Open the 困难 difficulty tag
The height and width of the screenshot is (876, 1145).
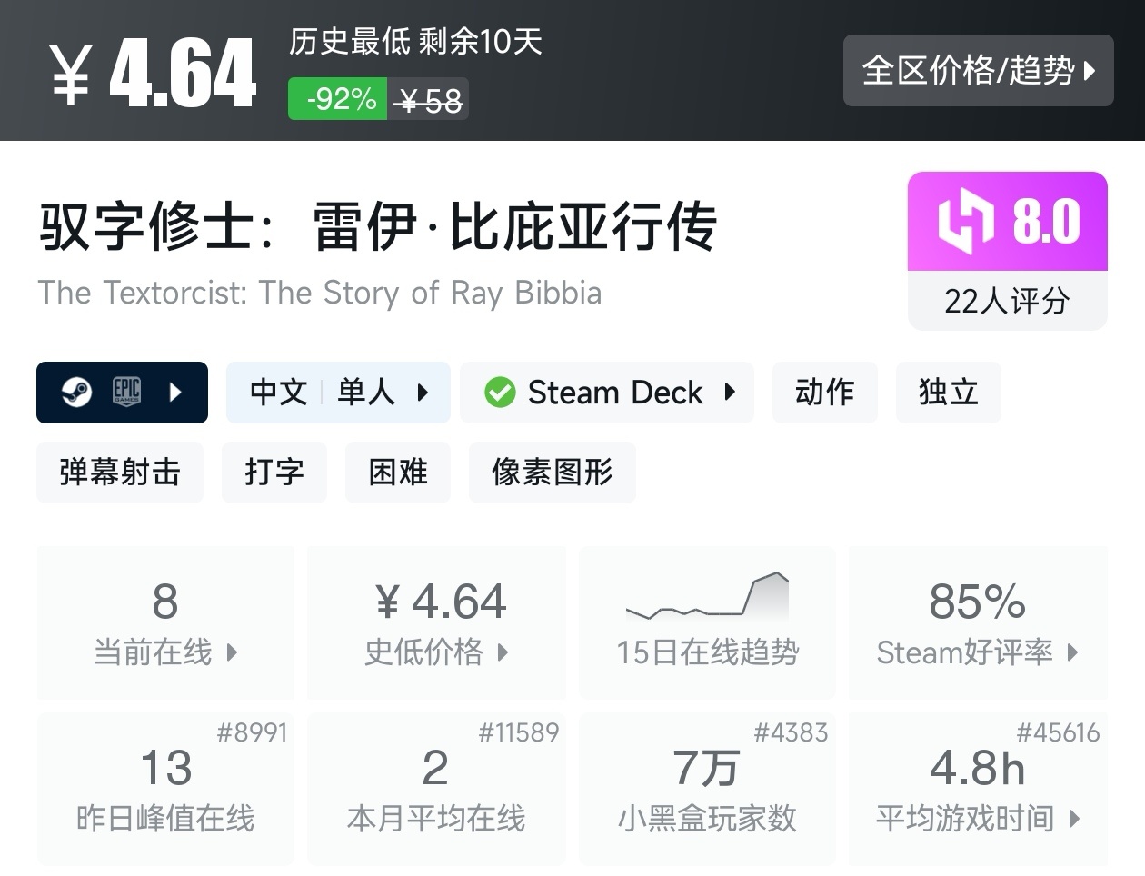point(397,473)
